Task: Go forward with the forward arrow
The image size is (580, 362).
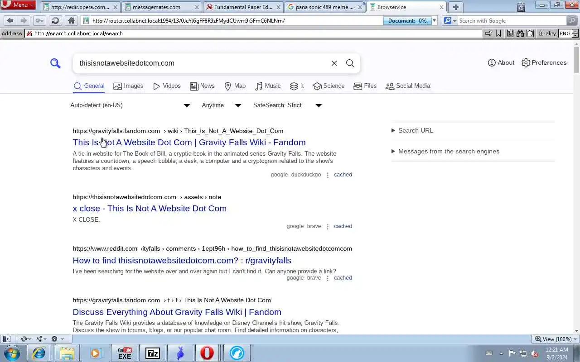Action: (24, 20)
